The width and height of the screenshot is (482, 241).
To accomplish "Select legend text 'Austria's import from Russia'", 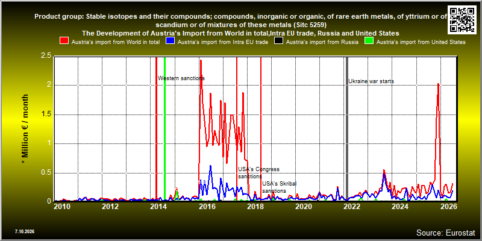I will point(322,42).
